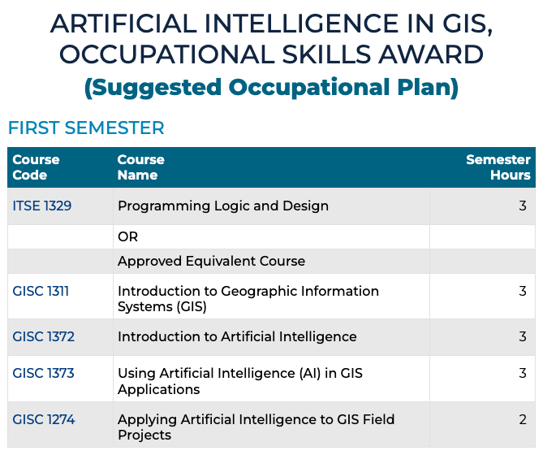Follow the GISC 1373 course link
543x455 pixels.
(43, 374)
